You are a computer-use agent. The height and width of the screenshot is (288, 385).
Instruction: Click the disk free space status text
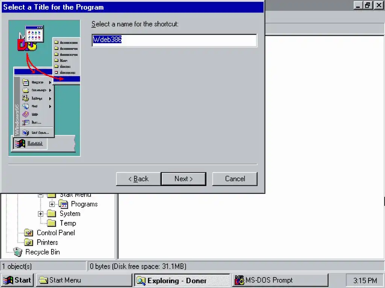click(x=138, y=266)
